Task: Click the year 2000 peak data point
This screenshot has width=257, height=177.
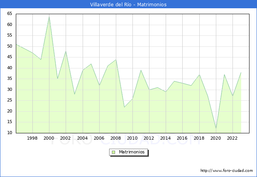Action: click(49, 16)
